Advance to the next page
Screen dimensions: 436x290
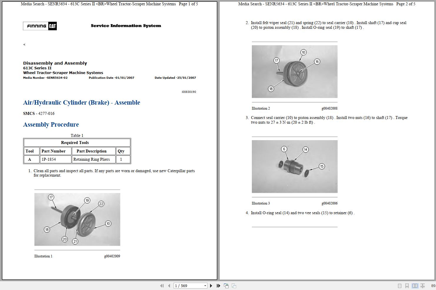(x=211, y=285)
